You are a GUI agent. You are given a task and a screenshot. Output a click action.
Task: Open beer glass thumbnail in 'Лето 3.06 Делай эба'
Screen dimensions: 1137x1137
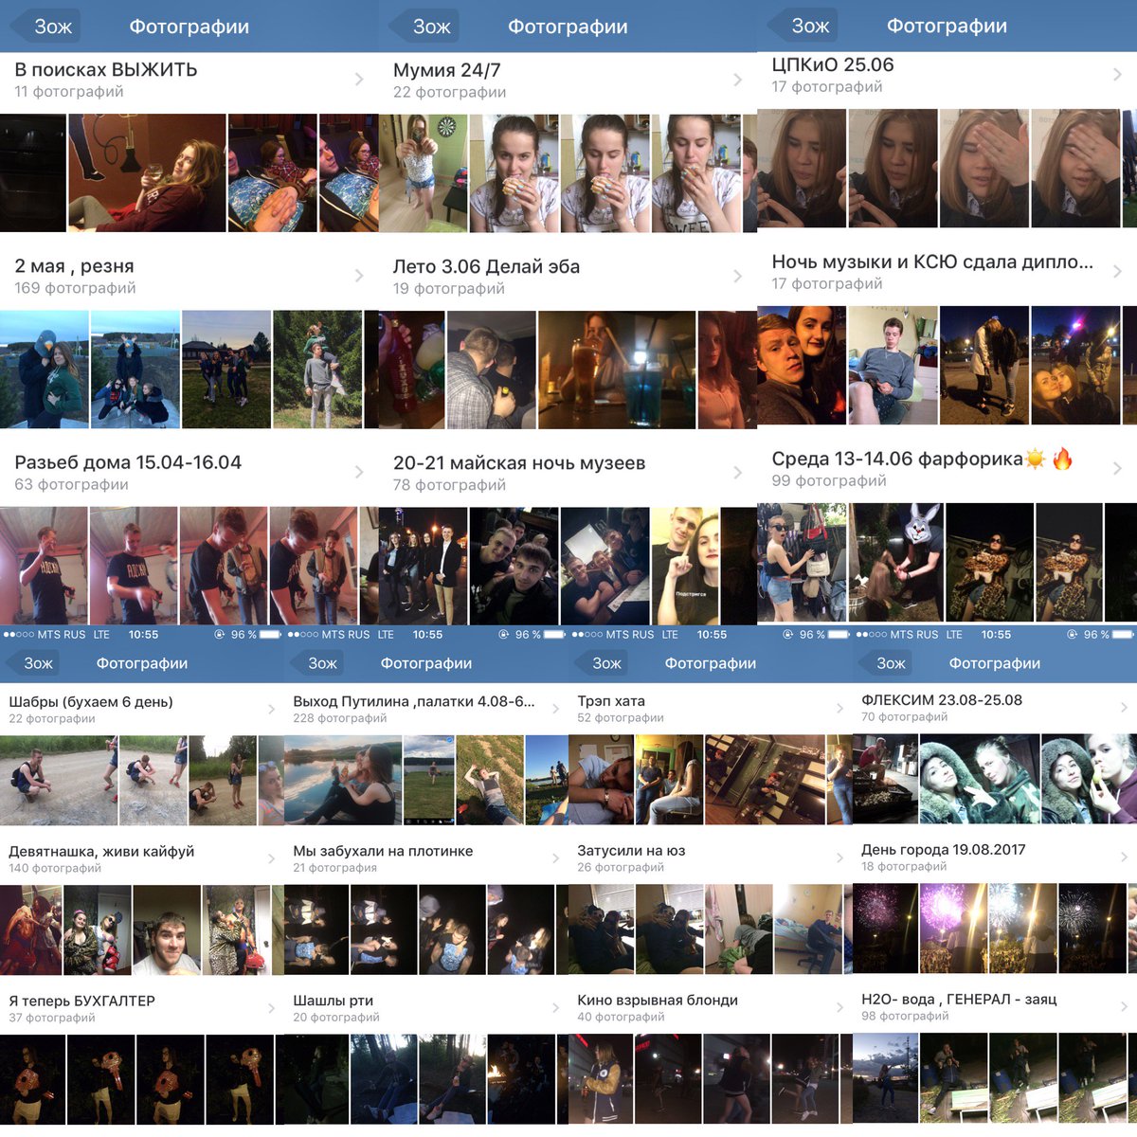(x=617, y=370)
